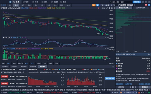Click the 返回 back button

click(4, 5)
